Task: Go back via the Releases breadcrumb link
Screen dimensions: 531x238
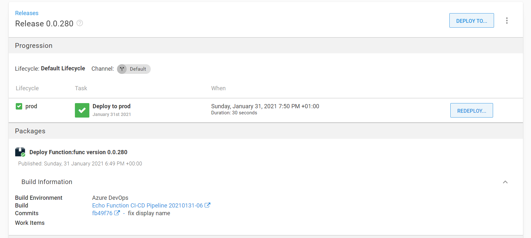Action: tap(27, 13)
